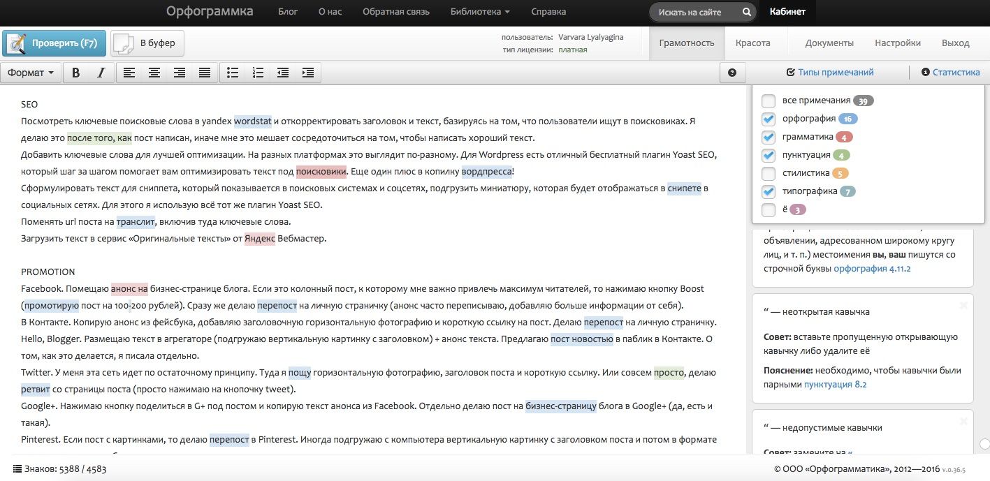Apply italic formatting to text
Image resolution: width=990 pixels, height=481 pixels.
(101, 73)
